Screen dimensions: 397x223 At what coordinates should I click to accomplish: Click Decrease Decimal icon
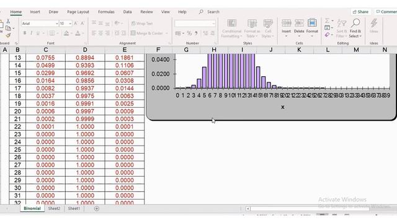pyautogui.click(x=212, y=33)
